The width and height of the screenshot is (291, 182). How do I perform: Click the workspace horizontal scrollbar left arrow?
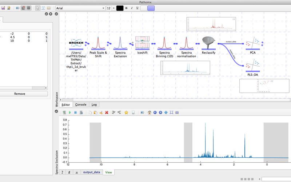61,100
